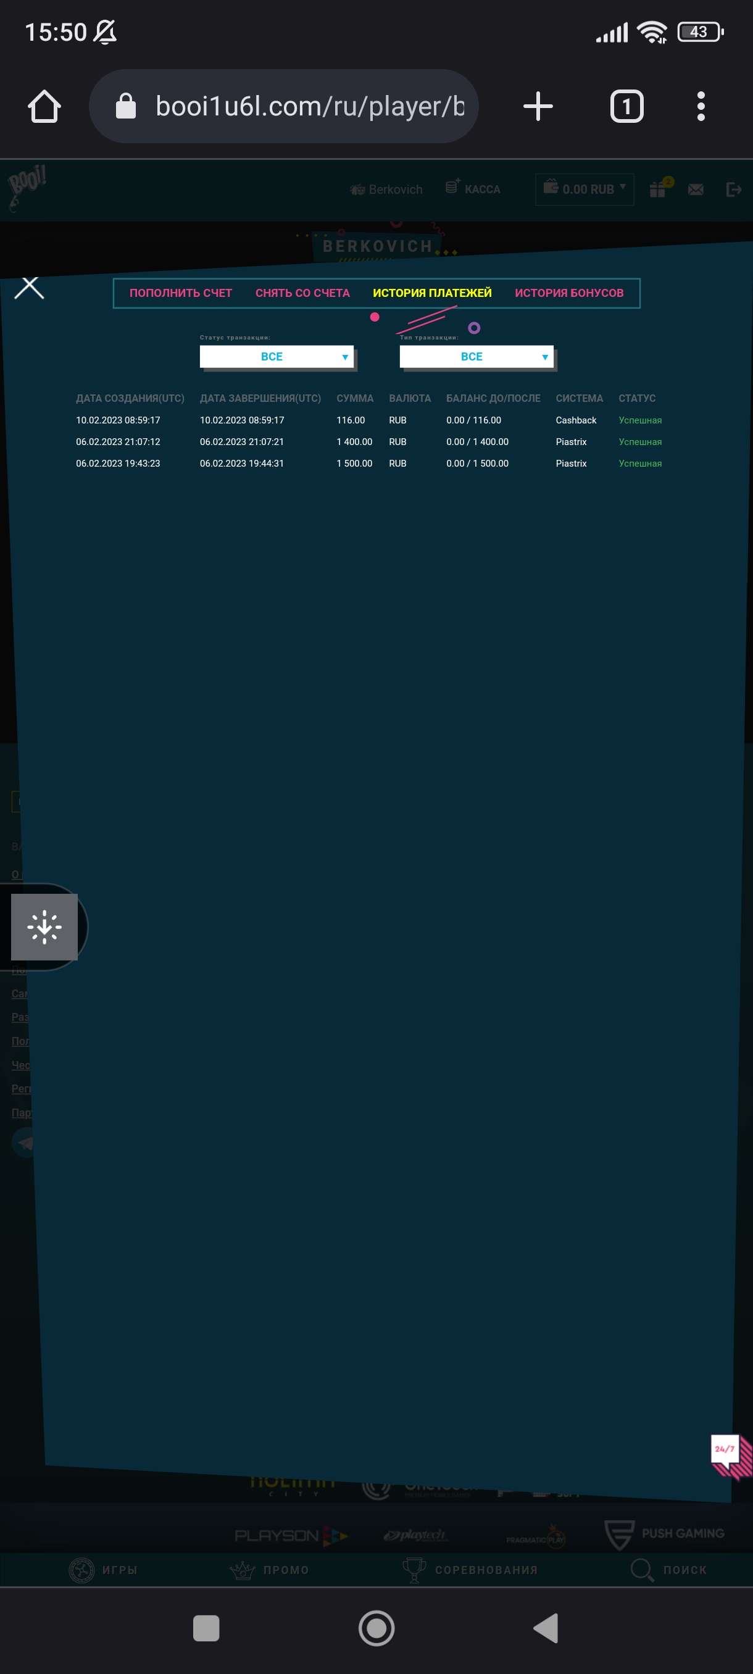Expand the Статус транзакции dropdown

coord(277,357)
